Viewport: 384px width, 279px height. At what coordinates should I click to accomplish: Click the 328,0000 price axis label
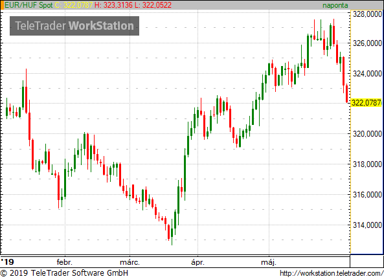pos(367,14)
